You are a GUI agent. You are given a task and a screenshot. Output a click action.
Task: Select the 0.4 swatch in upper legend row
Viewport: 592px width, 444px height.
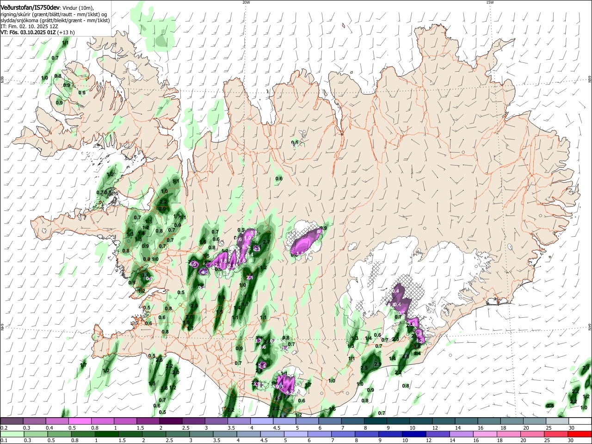[57, 421]
